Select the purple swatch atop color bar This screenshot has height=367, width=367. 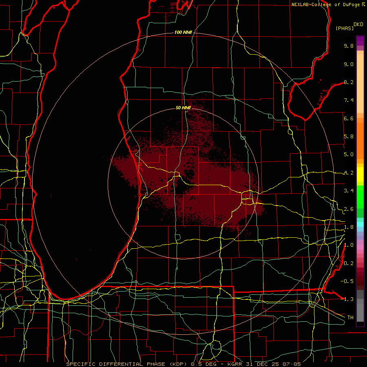tap(360, 41)
